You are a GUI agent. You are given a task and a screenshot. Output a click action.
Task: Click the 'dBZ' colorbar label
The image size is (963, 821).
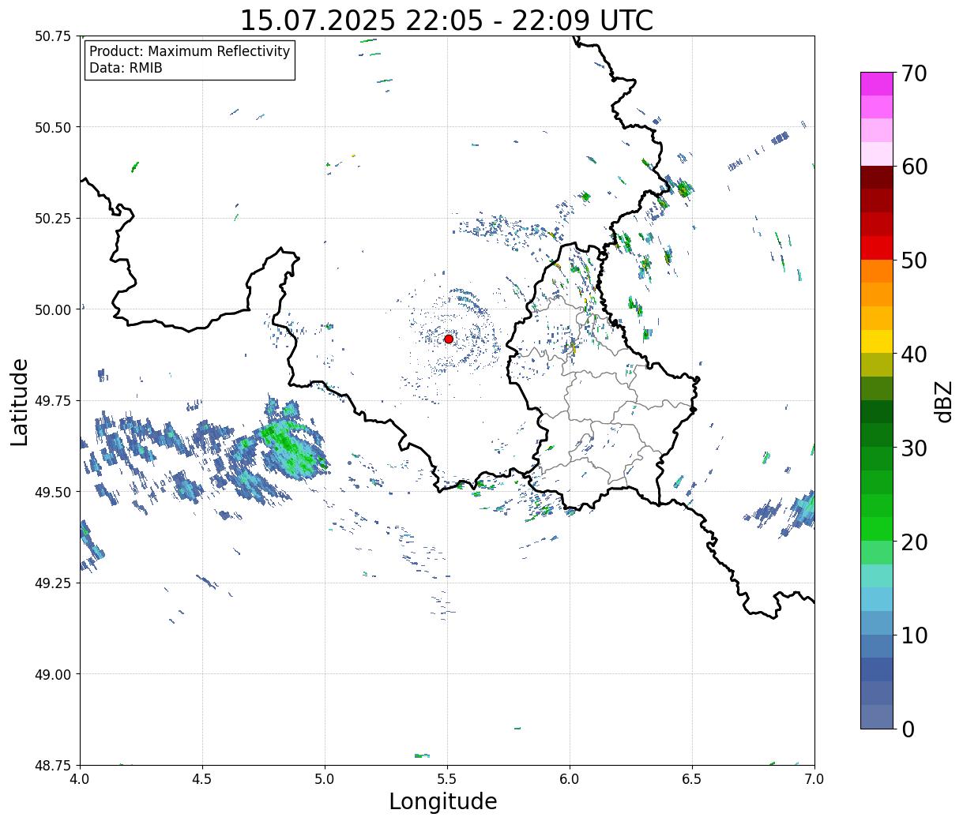click(944, 400)
